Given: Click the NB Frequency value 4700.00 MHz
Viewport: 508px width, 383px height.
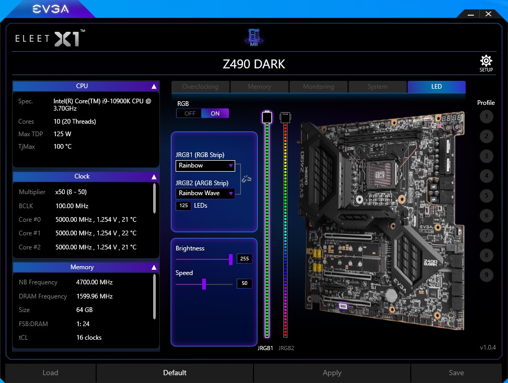Looking at the screenshot, I should 94,282.
